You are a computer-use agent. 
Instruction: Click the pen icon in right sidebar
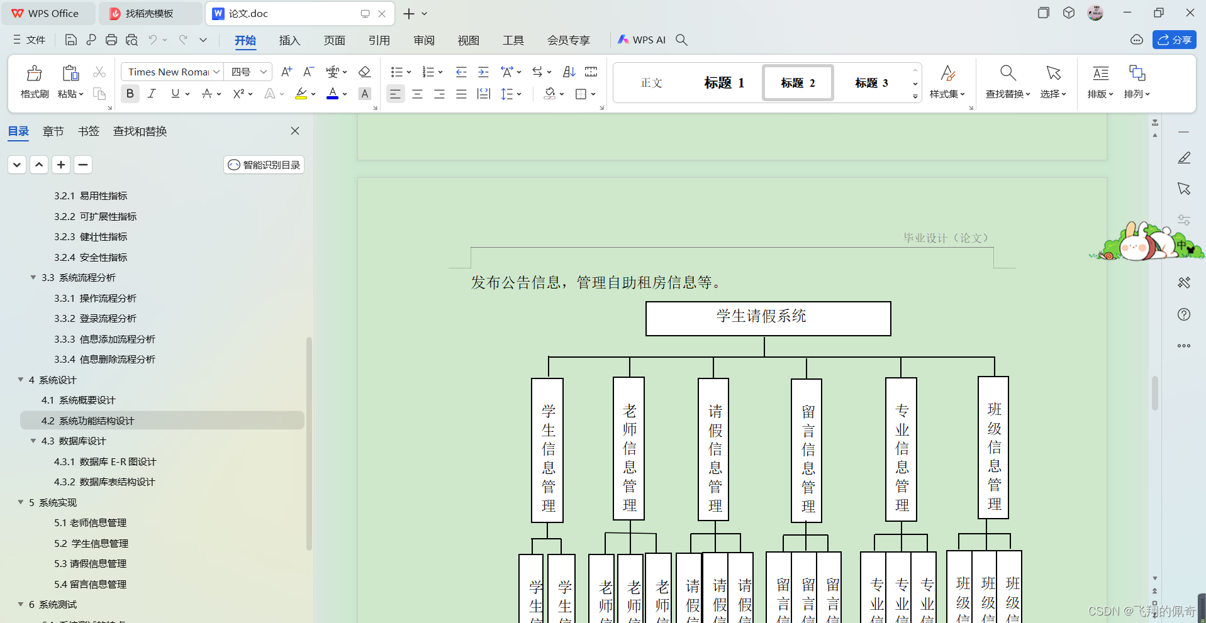pos(1184,158)
